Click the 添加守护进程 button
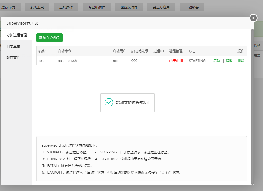 click(49, 38)
